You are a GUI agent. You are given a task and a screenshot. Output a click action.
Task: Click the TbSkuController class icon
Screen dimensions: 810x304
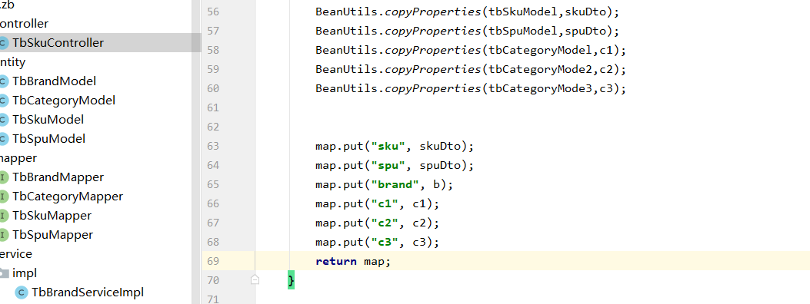(3, 43)
